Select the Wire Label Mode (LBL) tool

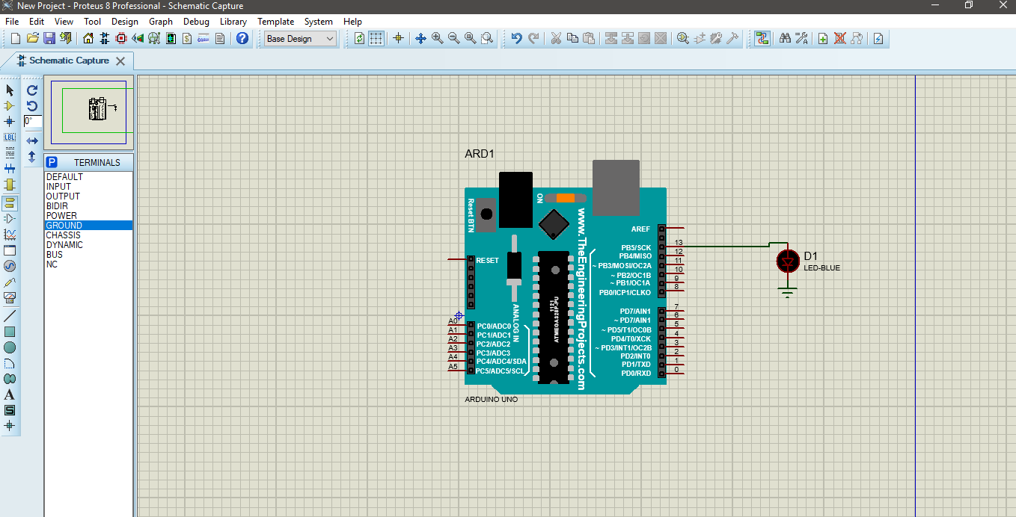click(10, 137)
